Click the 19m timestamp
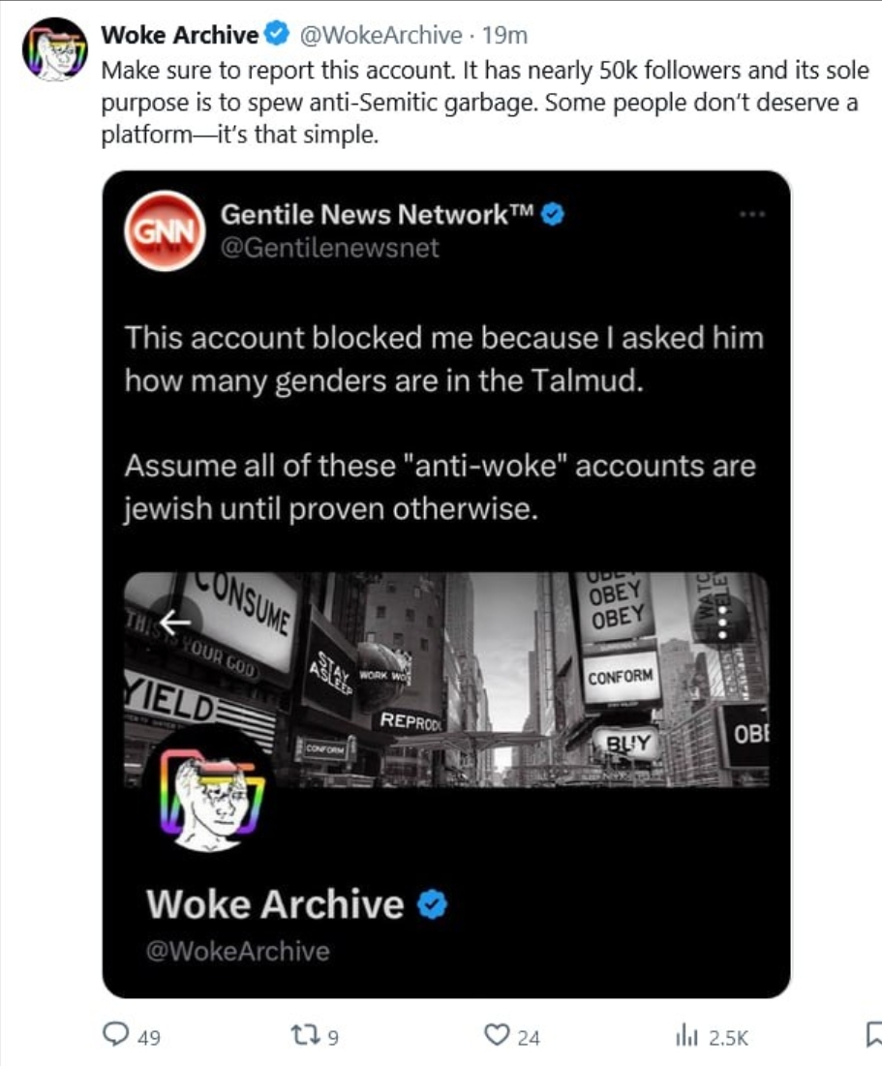Screen dimensions: 882x1066 (504, 35)
